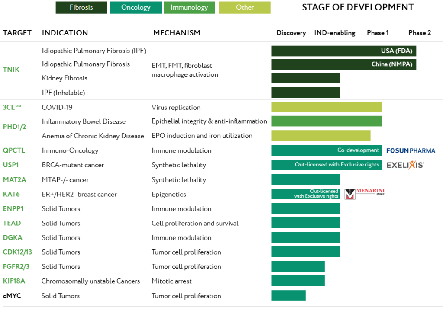This screenshot has width=443, height=310.
Task: Toggle the Immunology category filter
Action: [x=189, y=7]
